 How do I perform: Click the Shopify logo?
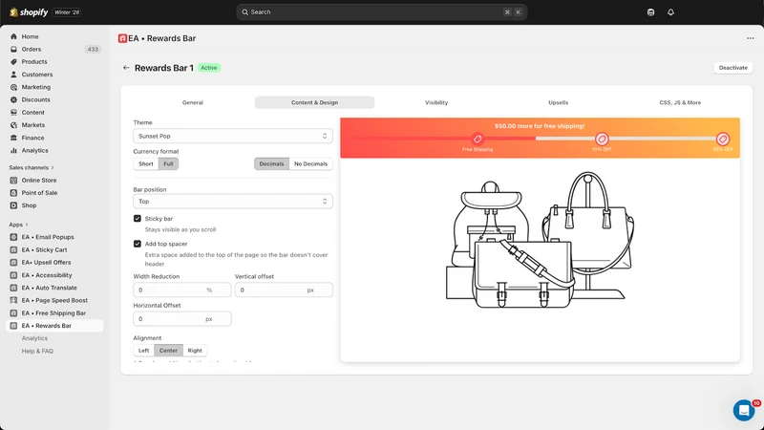(29, 12)
